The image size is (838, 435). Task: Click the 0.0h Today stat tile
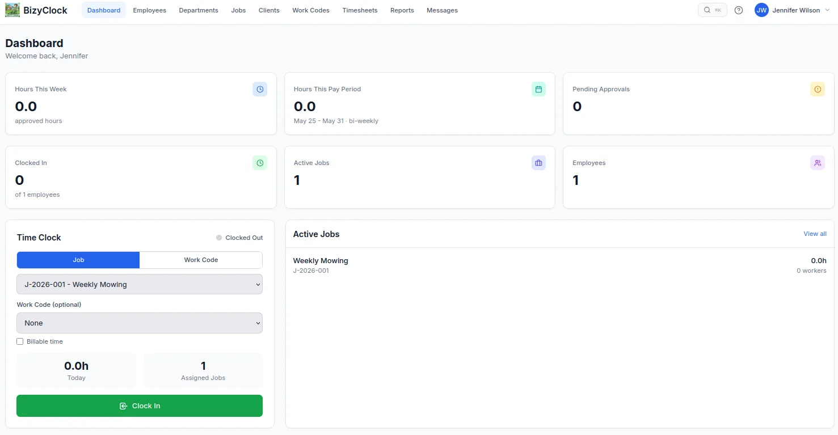(76, 370)
